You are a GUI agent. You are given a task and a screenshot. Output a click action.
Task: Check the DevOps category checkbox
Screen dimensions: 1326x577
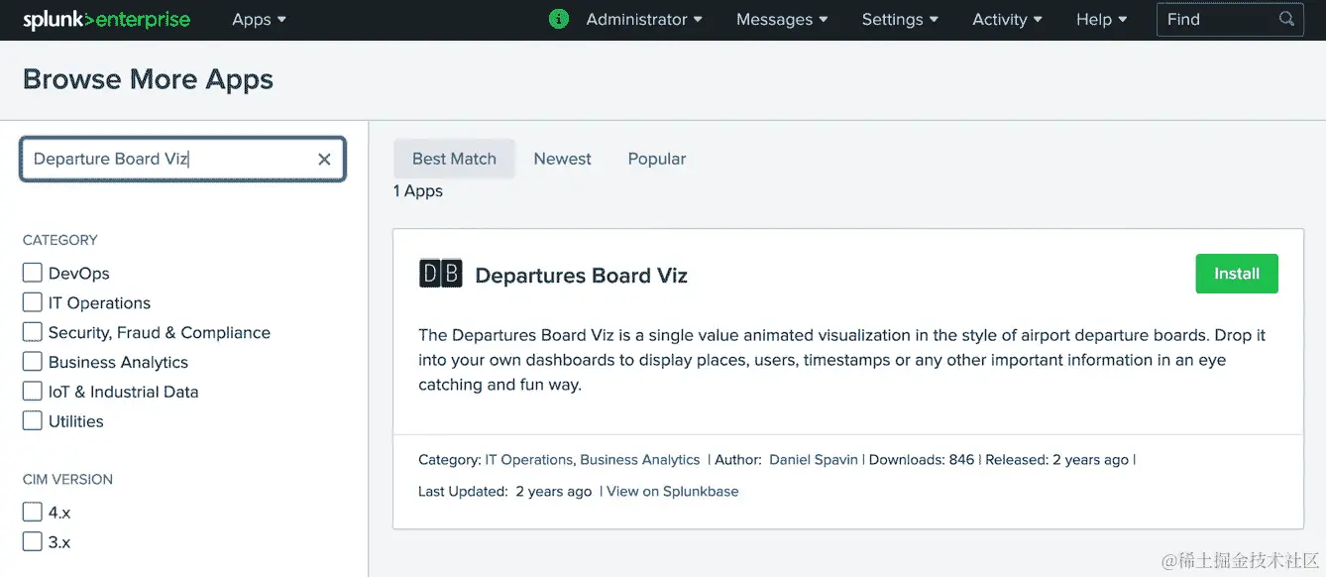point(33,273)
